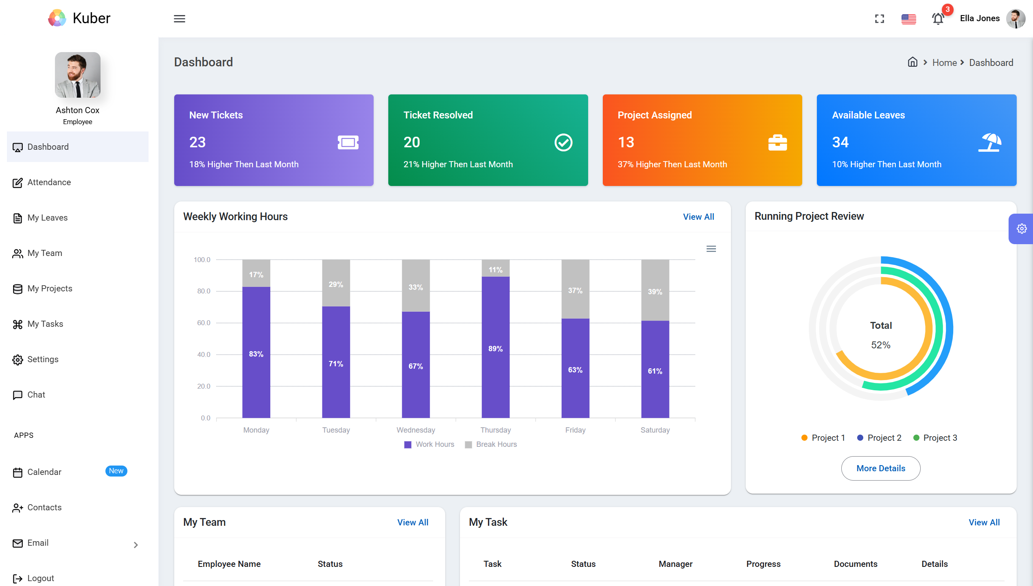Open My Projects in sidebar

pos(50,289)
